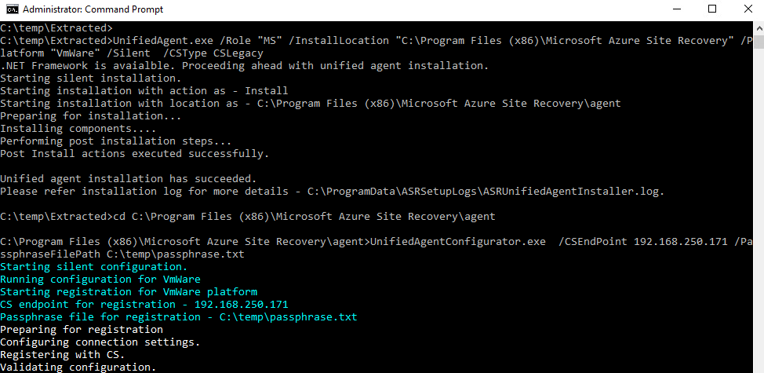Close the Command Prompt window
This screenshot has height=373, width=764.
748,9
